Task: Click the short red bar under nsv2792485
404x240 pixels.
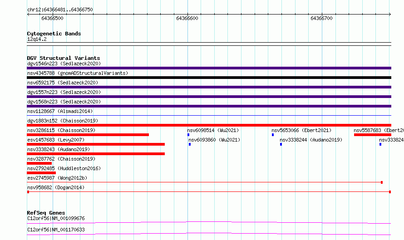Action: point(41,173)
